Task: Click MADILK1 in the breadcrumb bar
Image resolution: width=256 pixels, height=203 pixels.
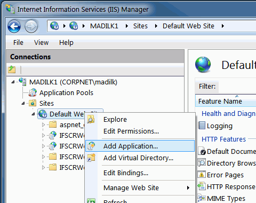Action: click(x=104, y=26)
